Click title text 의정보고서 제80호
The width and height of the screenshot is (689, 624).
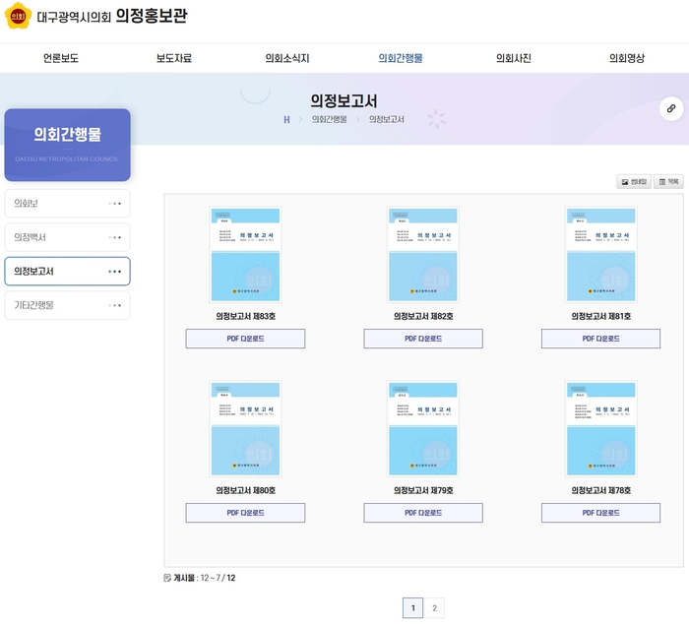tap(245, 490)
